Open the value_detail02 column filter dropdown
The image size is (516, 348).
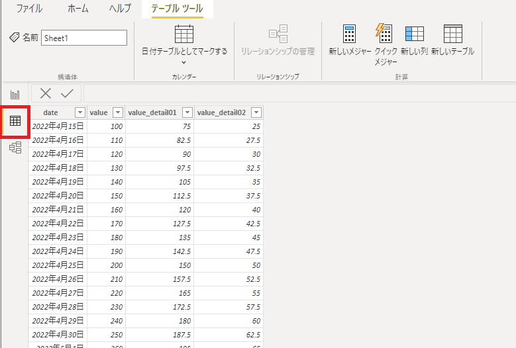coord(256,112)
